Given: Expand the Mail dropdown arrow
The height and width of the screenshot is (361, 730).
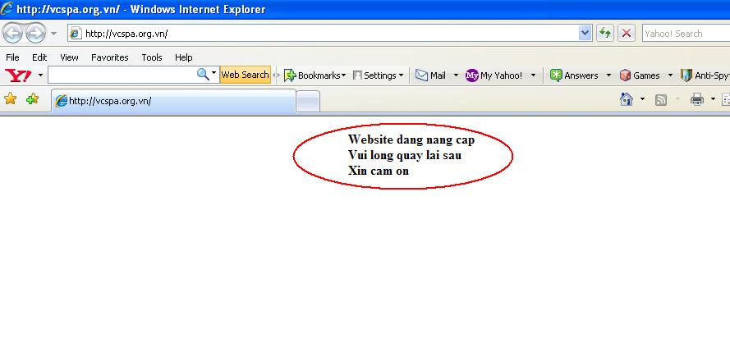Looking at the screenshot, I should [456, 75].
